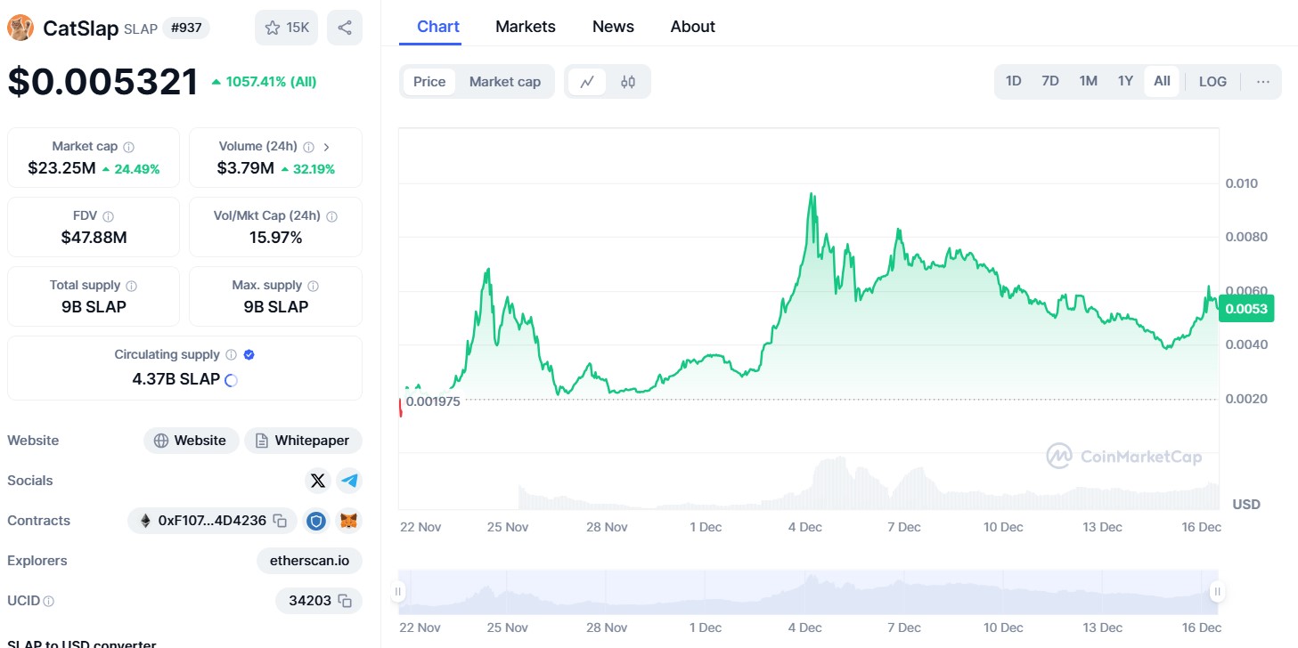1298x648 pixels.
Task: Show Total supply info icon
Action: (132, 286)
